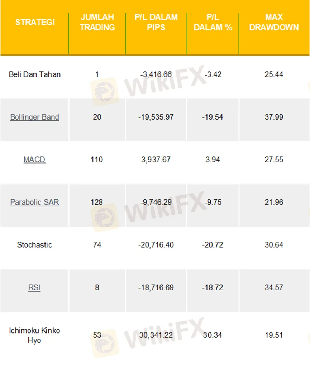The height and width of the screenshot is (384, 310).
Task: Select the 30,341.22 pips value
Action: point(156,335)
